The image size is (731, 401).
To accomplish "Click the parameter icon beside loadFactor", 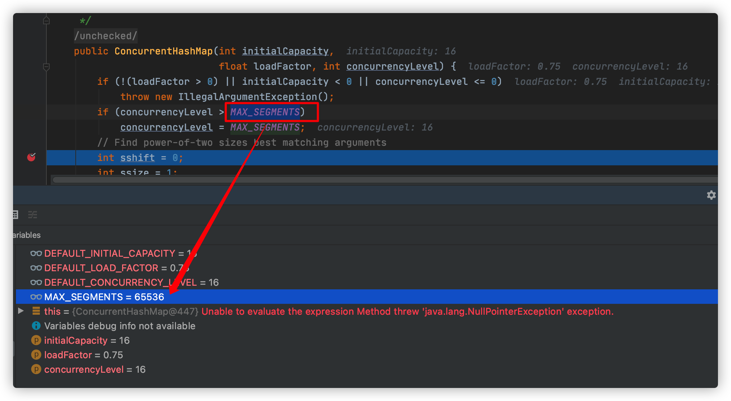I will click(x=36, y=355).
